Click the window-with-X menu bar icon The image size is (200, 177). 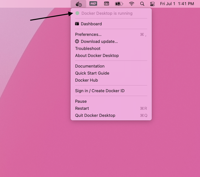[x=106, y=4]
